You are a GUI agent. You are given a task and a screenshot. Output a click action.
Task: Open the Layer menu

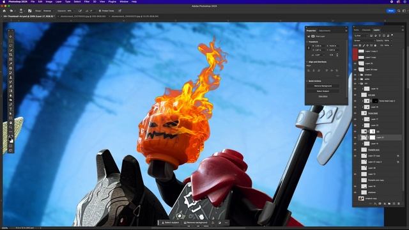coord(59,1)
